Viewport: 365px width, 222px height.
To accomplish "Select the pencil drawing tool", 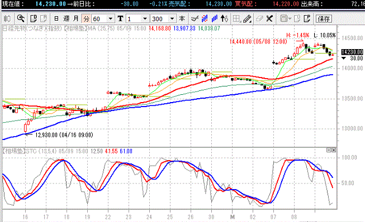I will tap(247, 18).
